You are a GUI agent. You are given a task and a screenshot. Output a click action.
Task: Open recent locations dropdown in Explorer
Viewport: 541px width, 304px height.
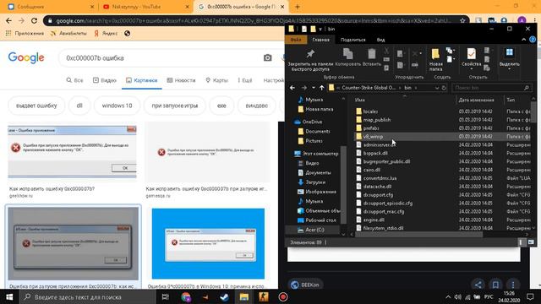314,88
